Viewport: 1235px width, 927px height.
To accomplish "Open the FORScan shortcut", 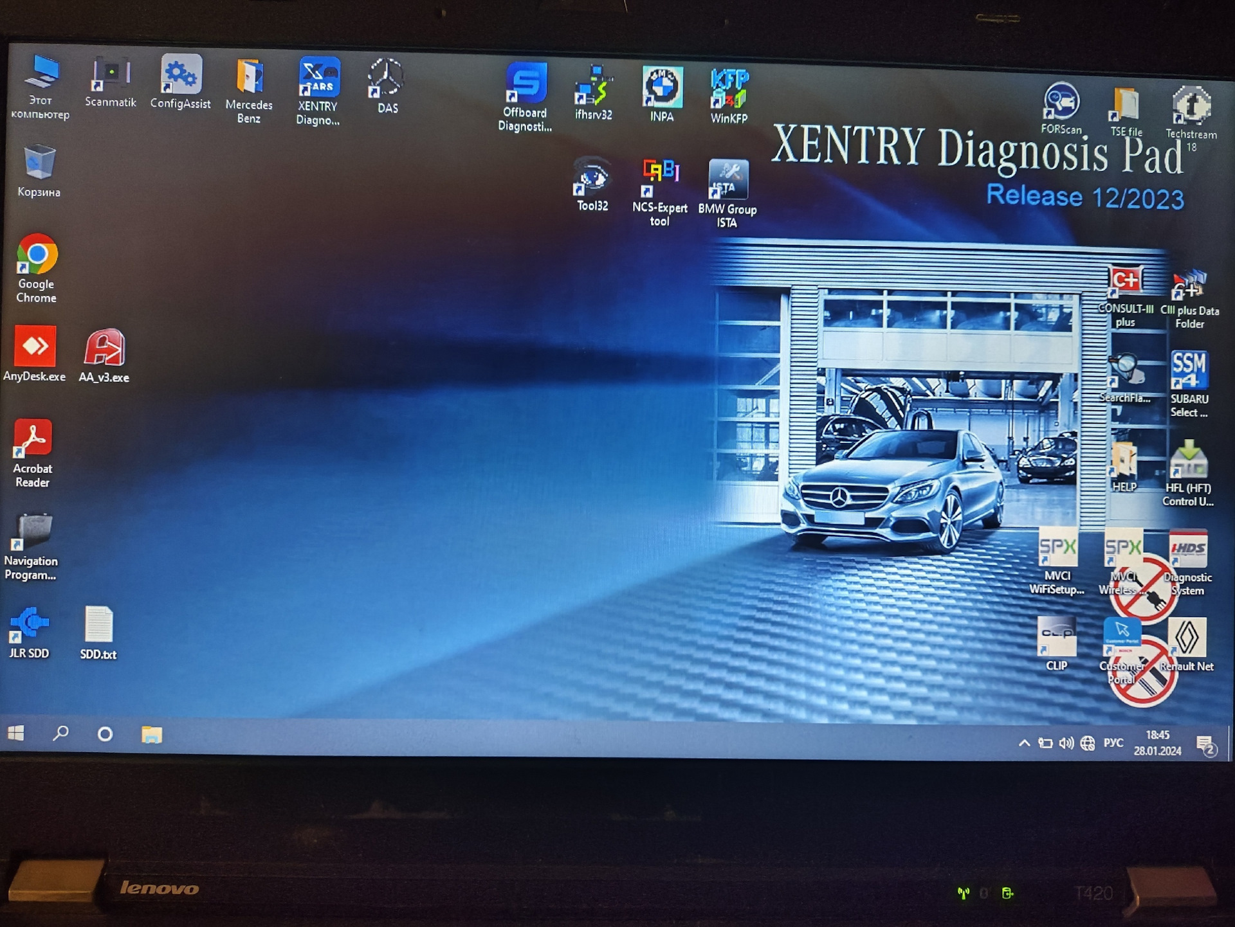I will pyautogui.click(x=1061, y=102).
